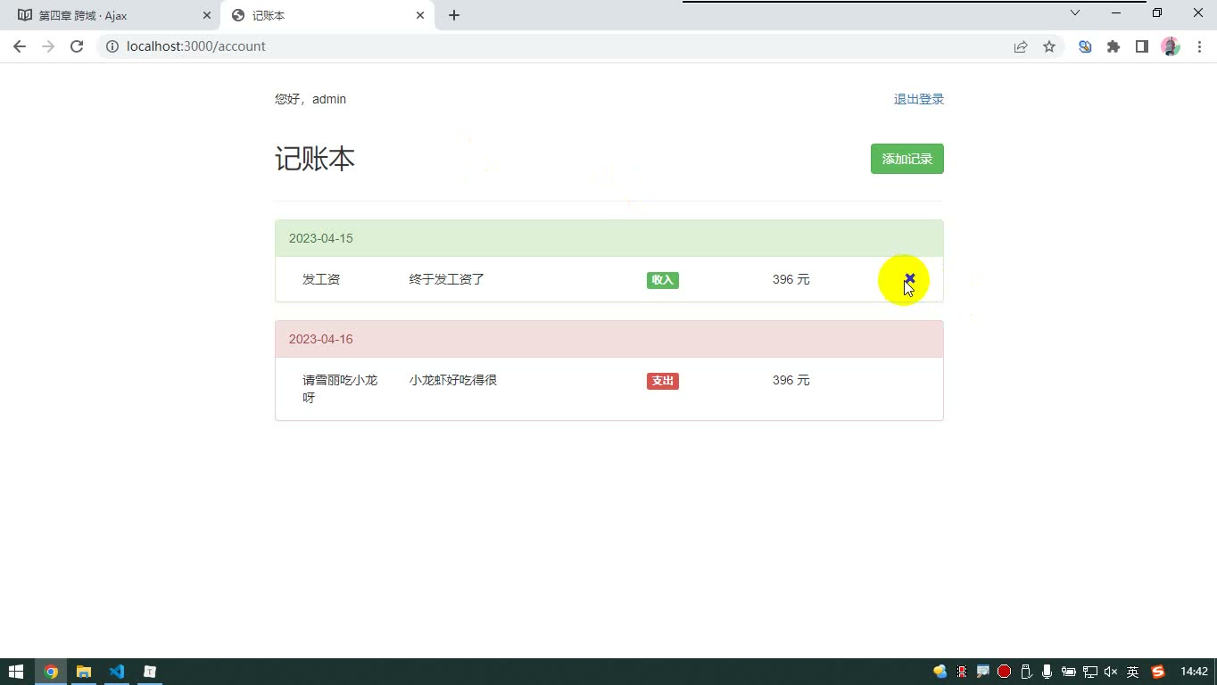Open the Chrome three-dot menu
Screen dimensions: 1217x685
[x=1199, y=46]
